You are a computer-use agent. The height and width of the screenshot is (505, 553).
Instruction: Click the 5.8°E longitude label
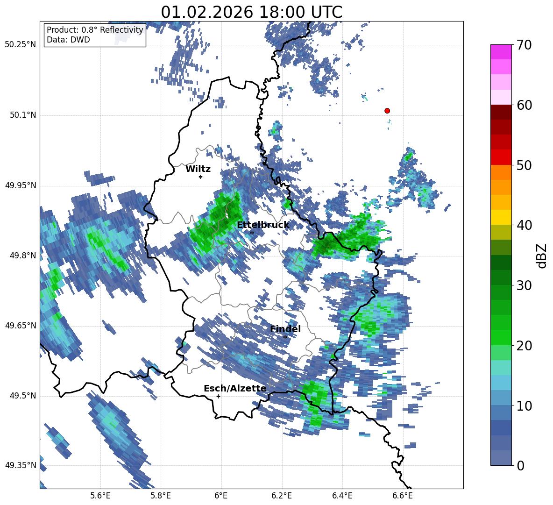pos(161,496)
